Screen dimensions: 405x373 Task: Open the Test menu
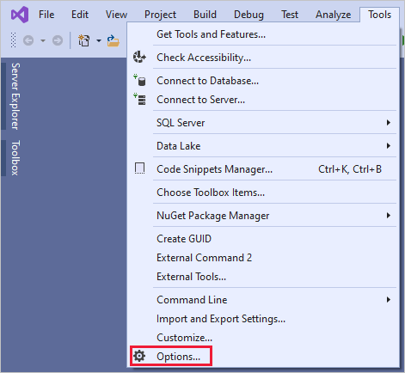tap(290, 15)
